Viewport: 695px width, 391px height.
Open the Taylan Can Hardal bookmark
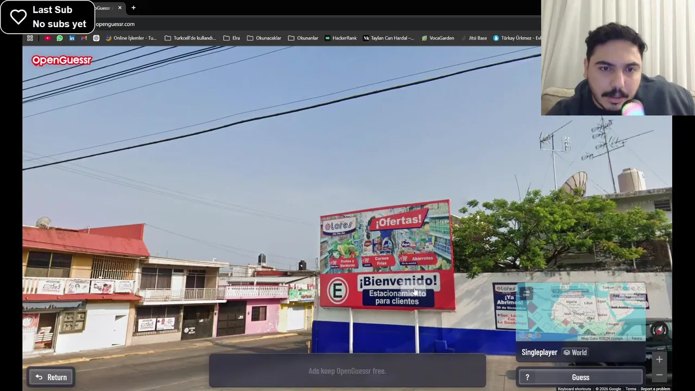(388, 38)
